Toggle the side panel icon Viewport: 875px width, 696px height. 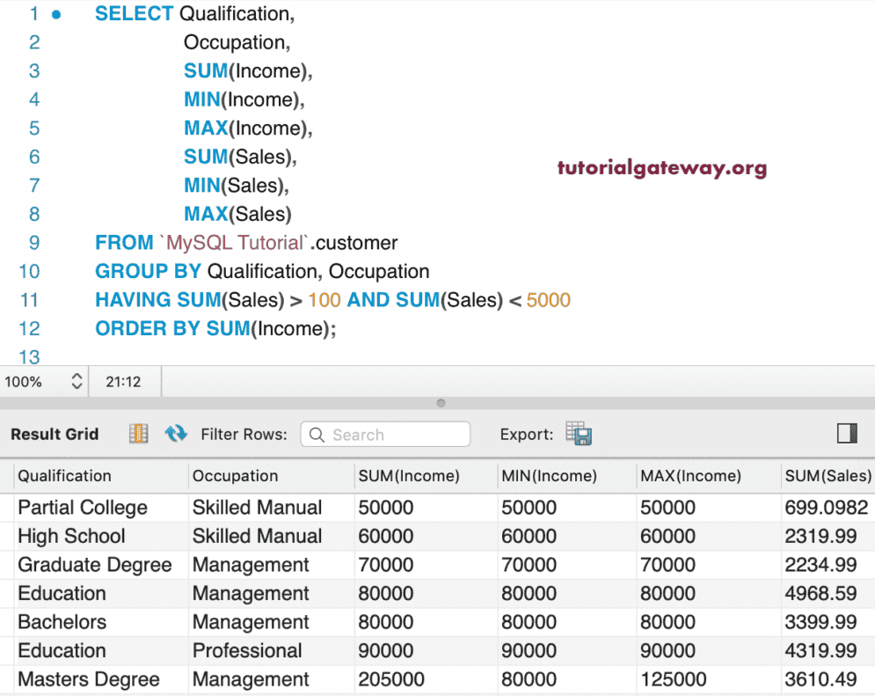click(x=847, y=434)
